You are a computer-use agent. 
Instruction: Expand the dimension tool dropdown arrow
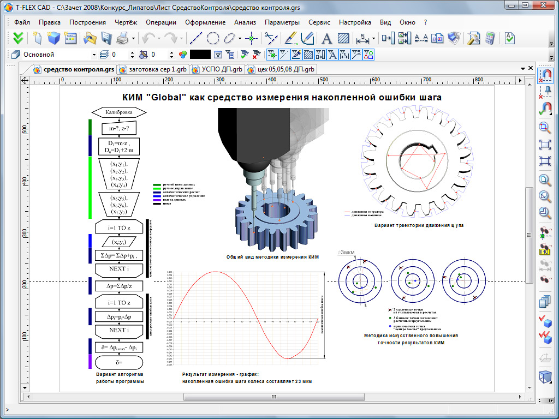click(373, 38)
